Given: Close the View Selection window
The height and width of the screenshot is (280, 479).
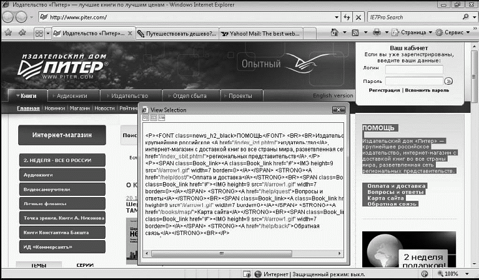Looking at the screenshot, I should click(x=339, y=109).
